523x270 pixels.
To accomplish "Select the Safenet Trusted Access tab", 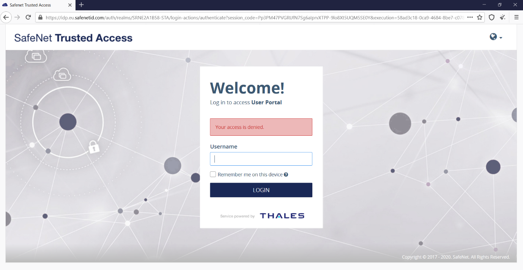I will point(37,5).
